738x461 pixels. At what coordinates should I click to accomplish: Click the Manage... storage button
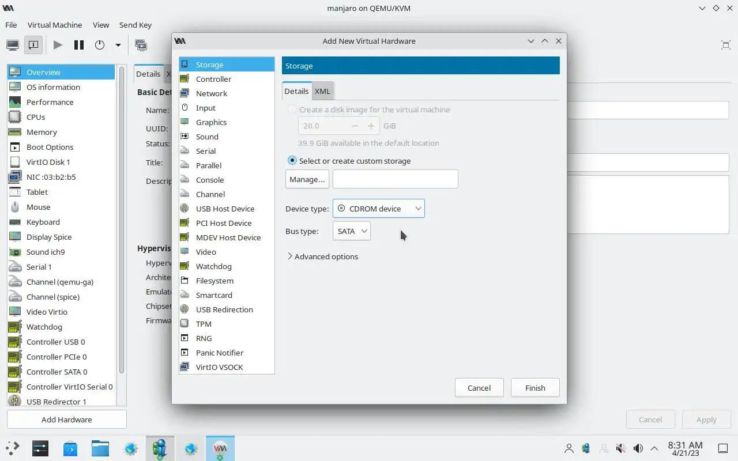point(307,179)
